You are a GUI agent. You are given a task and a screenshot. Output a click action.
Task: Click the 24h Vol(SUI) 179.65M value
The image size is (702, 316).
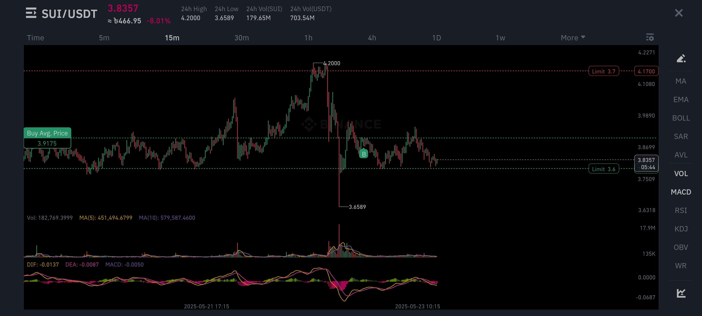[x=258, y=18]
